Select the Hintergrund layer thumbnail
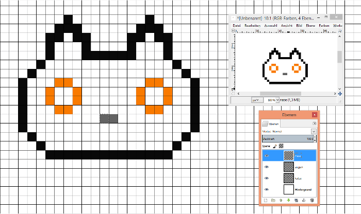361x214 pixels. point(289,189)
